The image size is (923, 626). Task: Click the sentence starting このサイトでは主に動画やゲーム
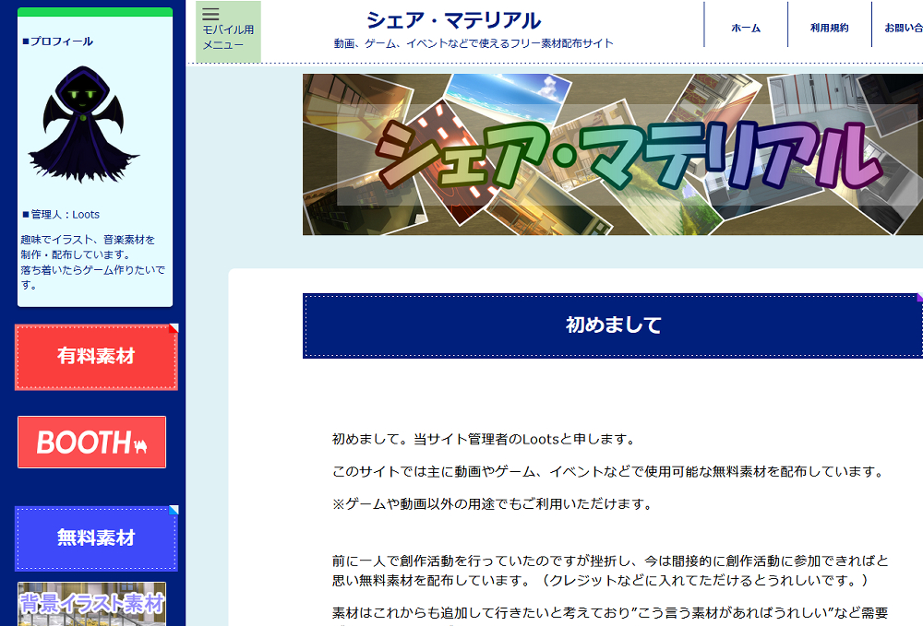coord(608,472)
